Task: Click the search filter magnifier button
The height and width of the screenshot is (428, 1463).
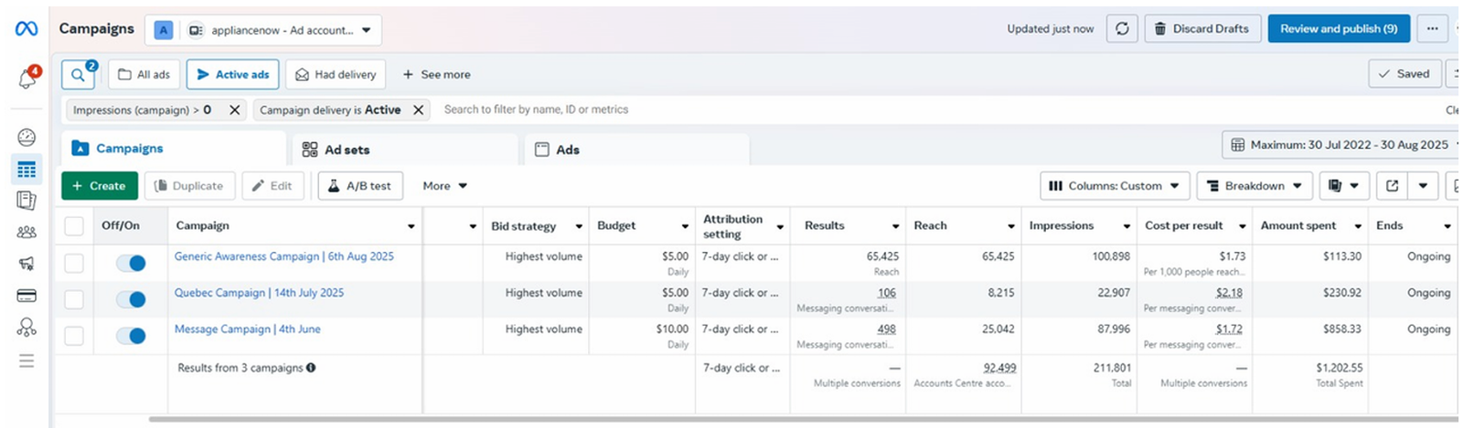Action: click(x=79, y=75)
